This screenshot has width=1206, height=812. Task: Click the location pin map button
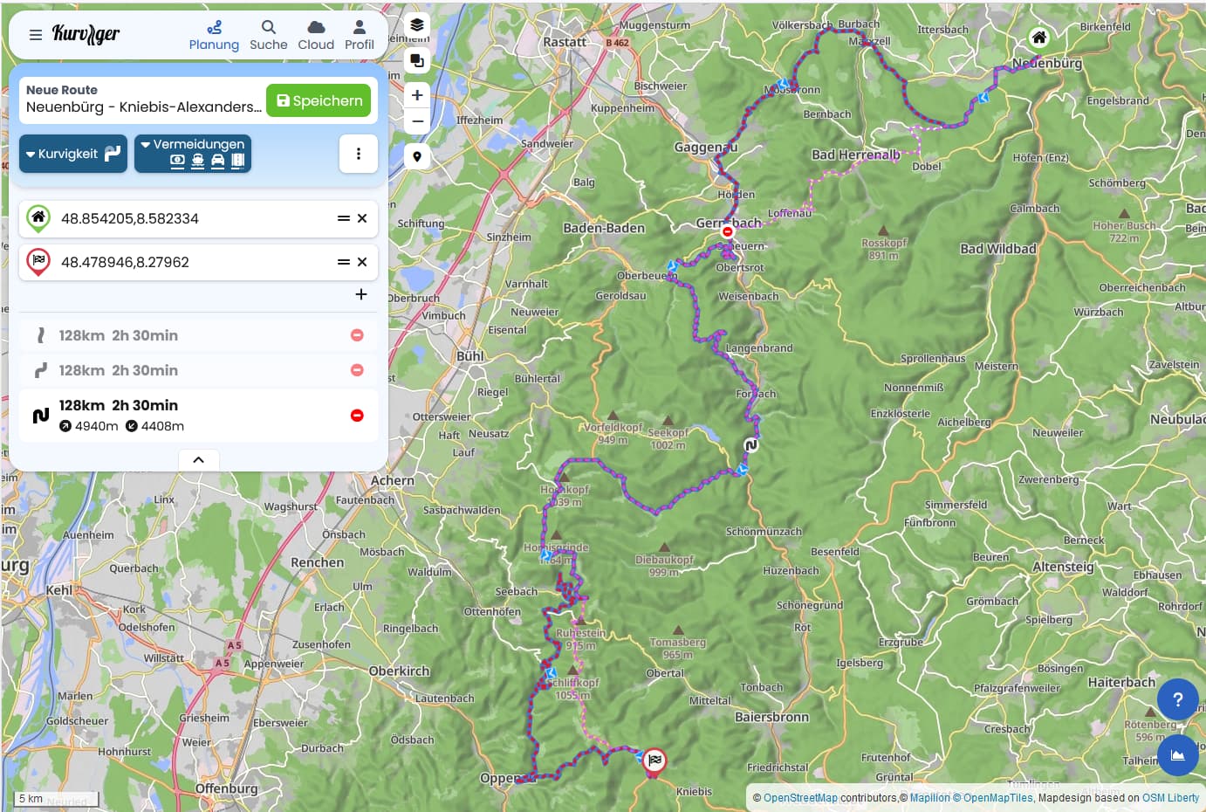417,157
